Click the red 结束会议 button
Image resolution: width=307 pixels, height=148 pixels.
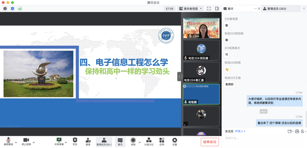coord(209,142)
